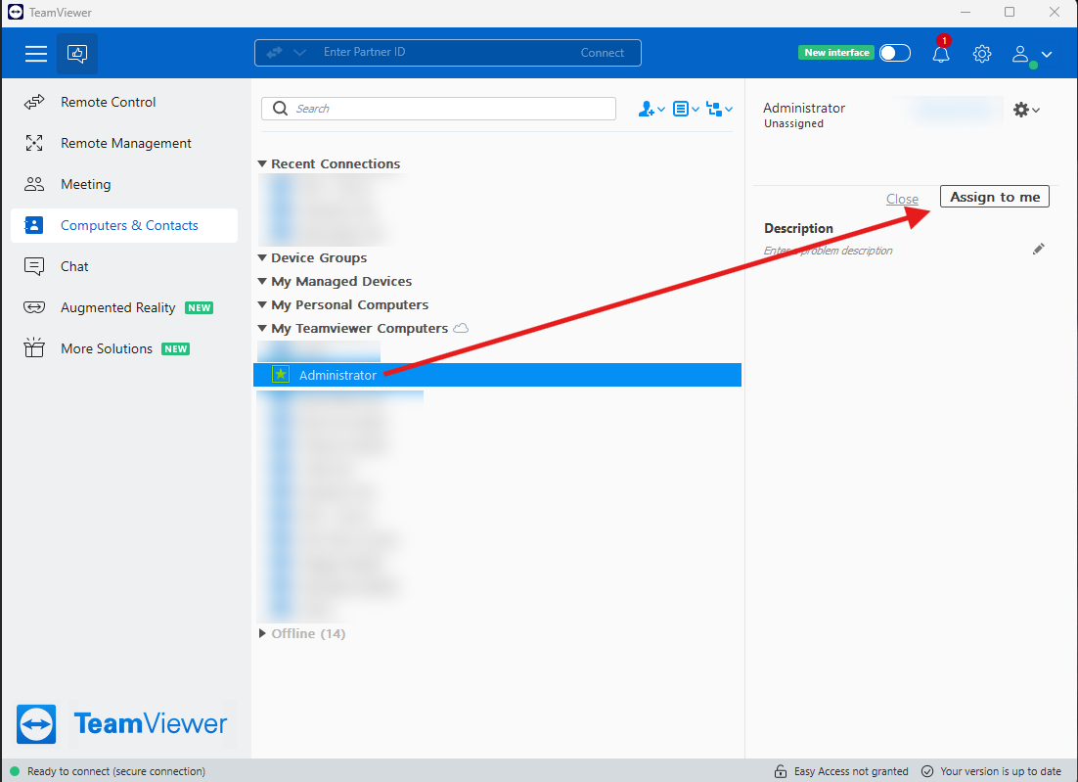Click the Close link

pyautogui.click(x=902, y=199)
